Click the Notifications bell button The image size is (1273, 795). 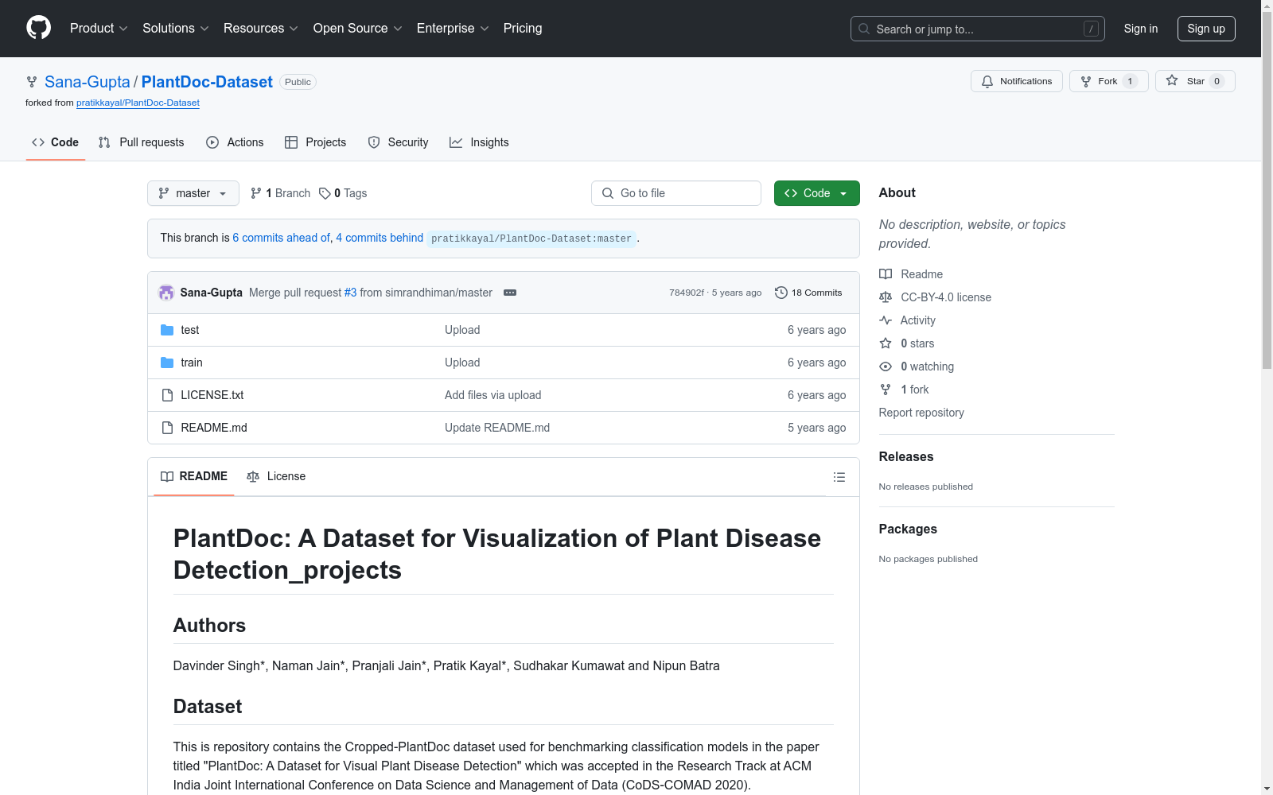(1016, 81)
